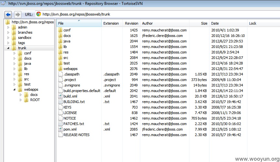Screen dimensions: 280x162
Task: Click the sandbox folder icon in tree
Action: (x=14, y=38)
